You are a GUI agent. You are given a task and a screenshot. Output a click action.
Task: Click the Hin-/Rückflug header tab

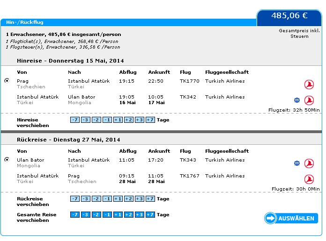[x=24, y=22]
